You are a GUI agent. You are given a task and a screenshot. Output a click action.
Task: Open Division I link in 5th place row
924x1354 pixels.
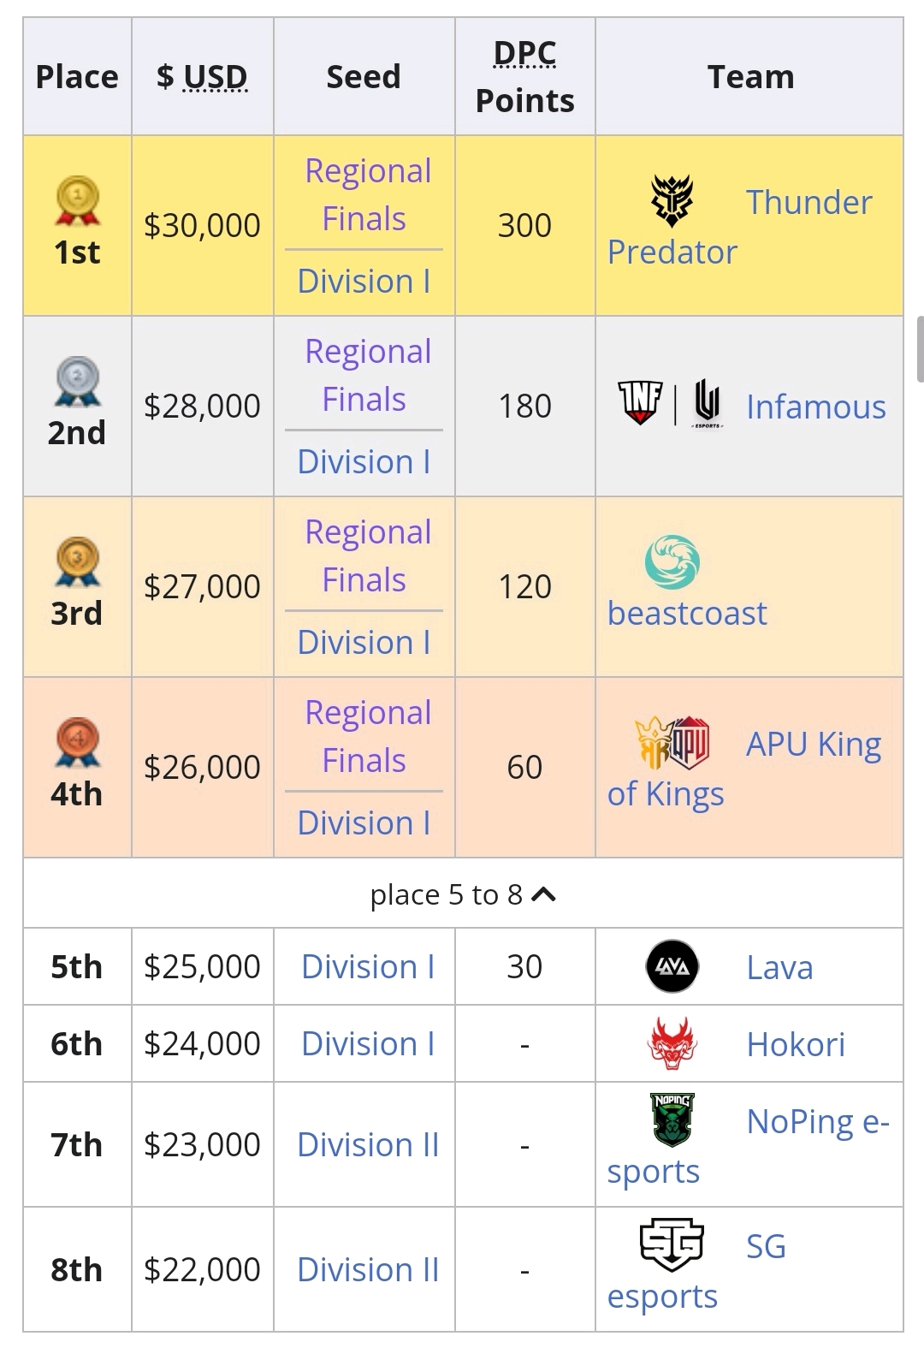(368, 966)
